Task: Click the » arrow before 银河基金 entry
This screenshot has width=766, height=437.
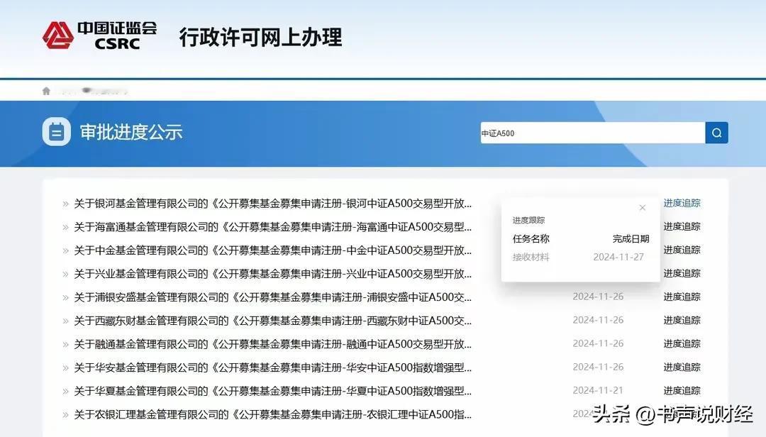Action: coord(65,204)
